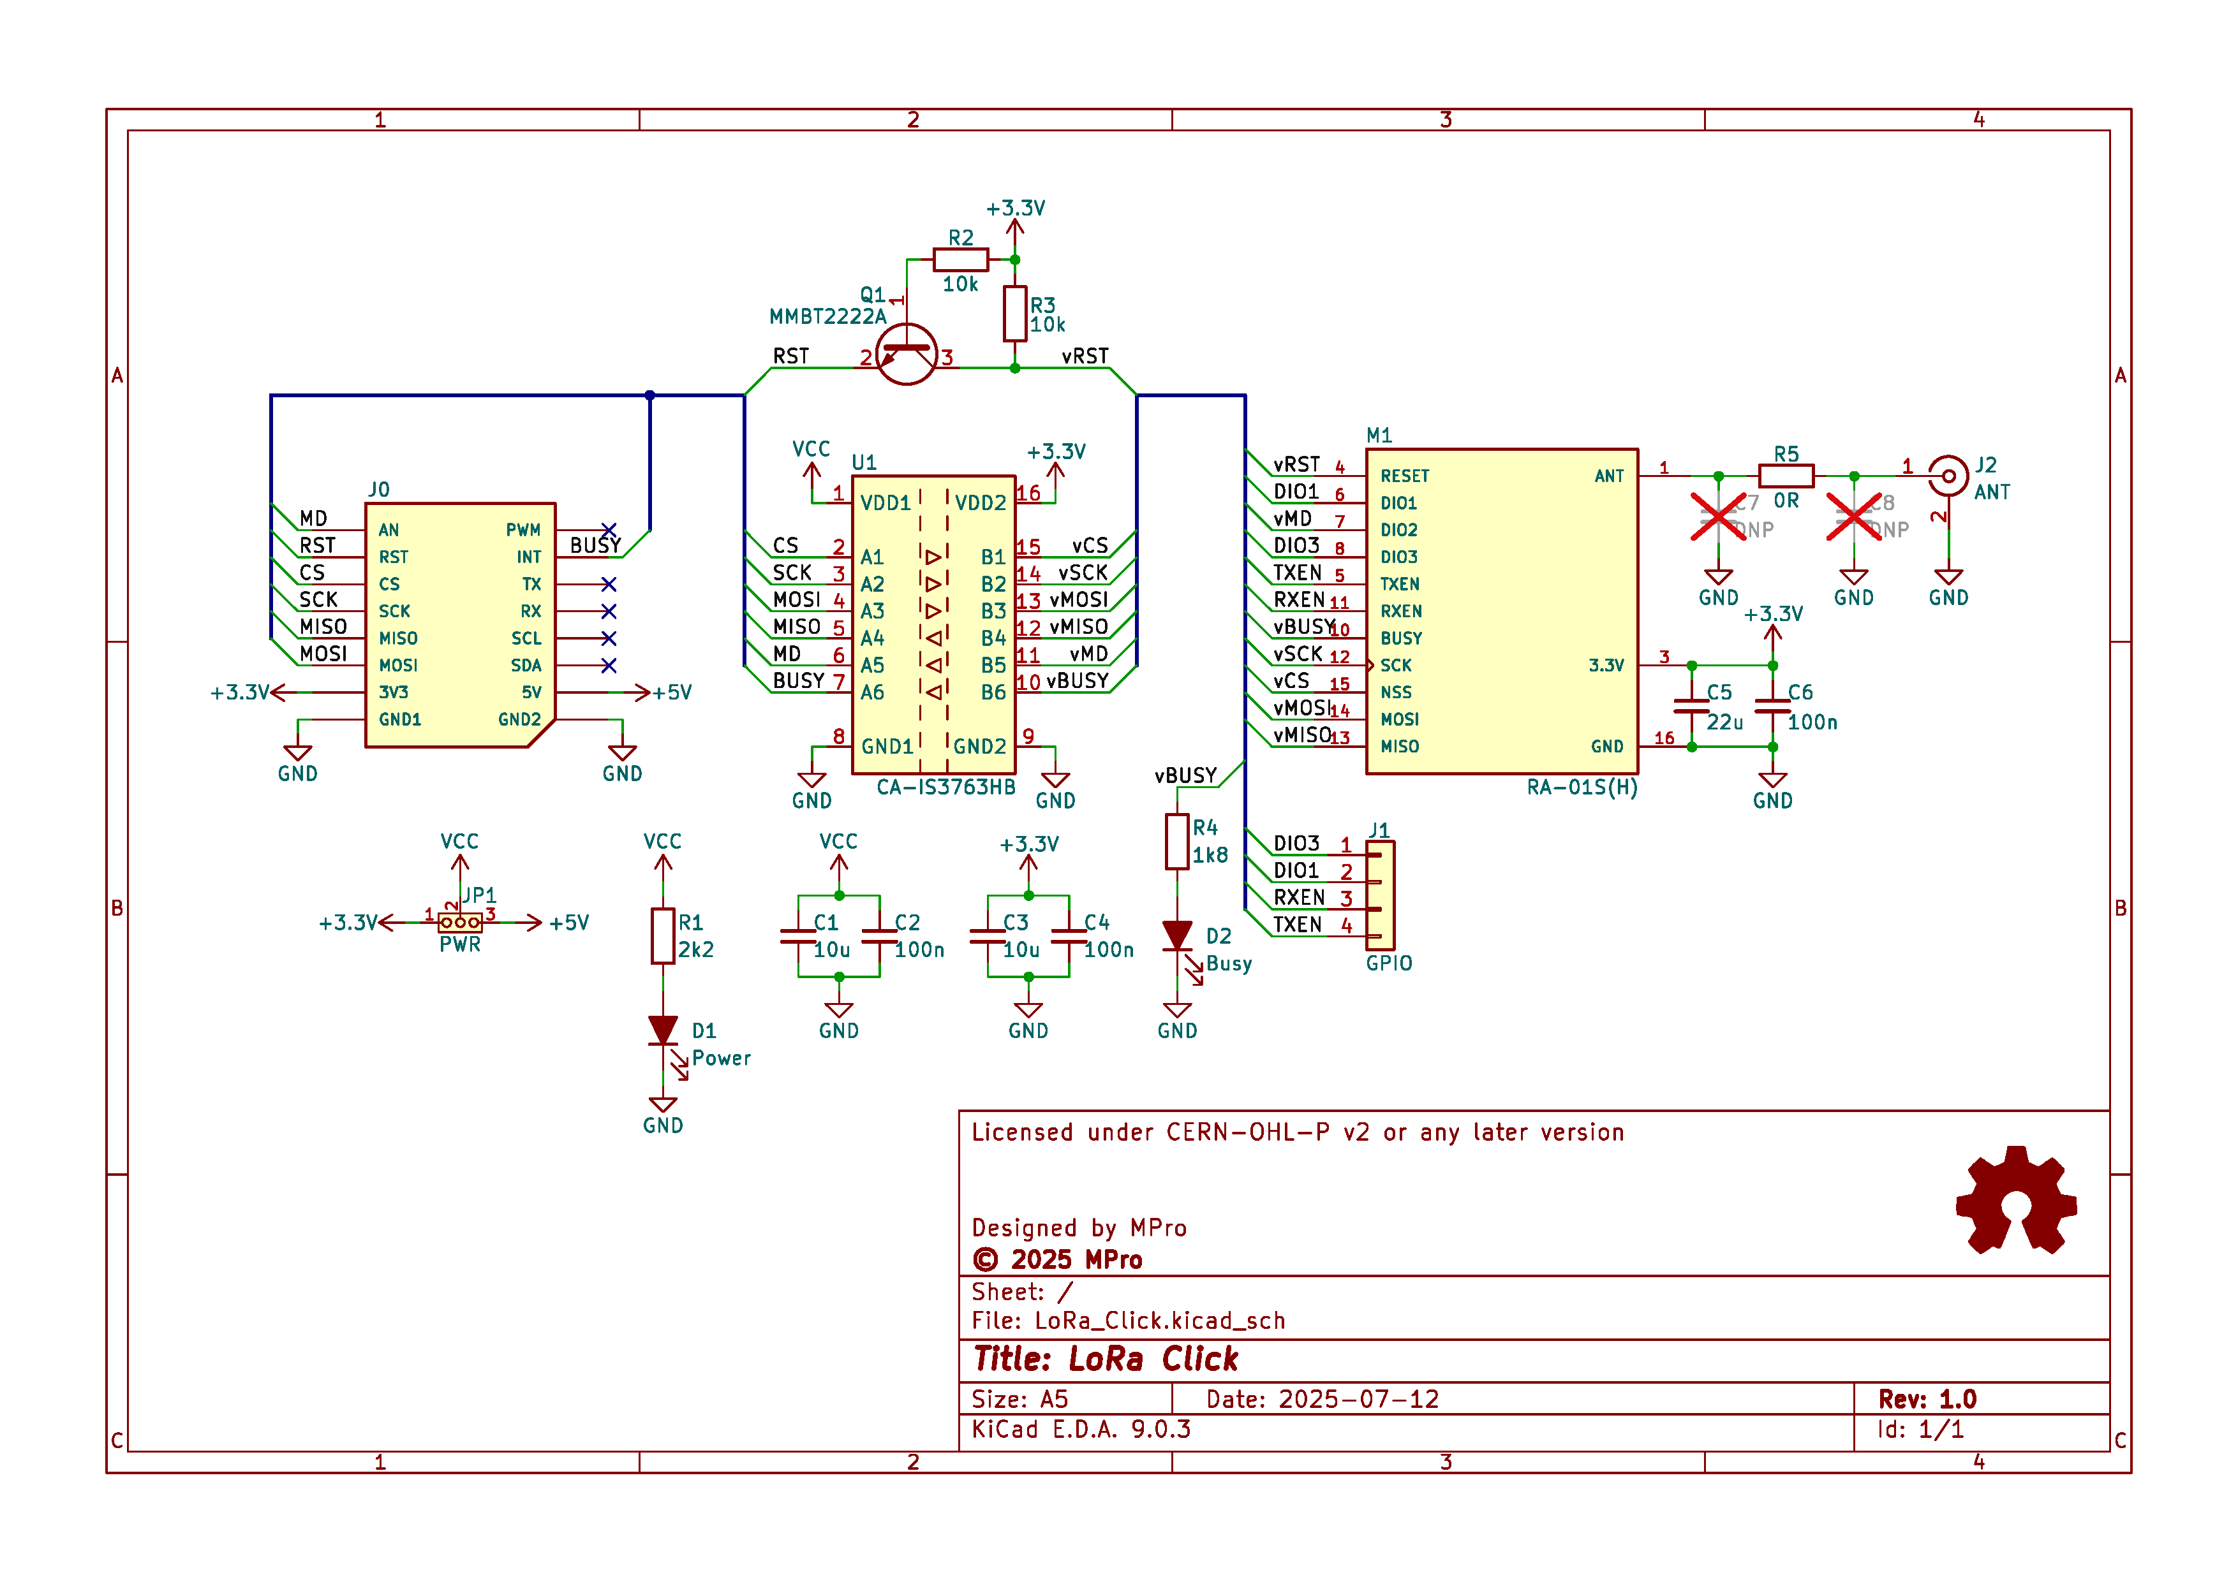The height and width of the screenshot is (1582, 2238).
Task: Click the junction dot on the blue bus
Action: pos(649,395)
